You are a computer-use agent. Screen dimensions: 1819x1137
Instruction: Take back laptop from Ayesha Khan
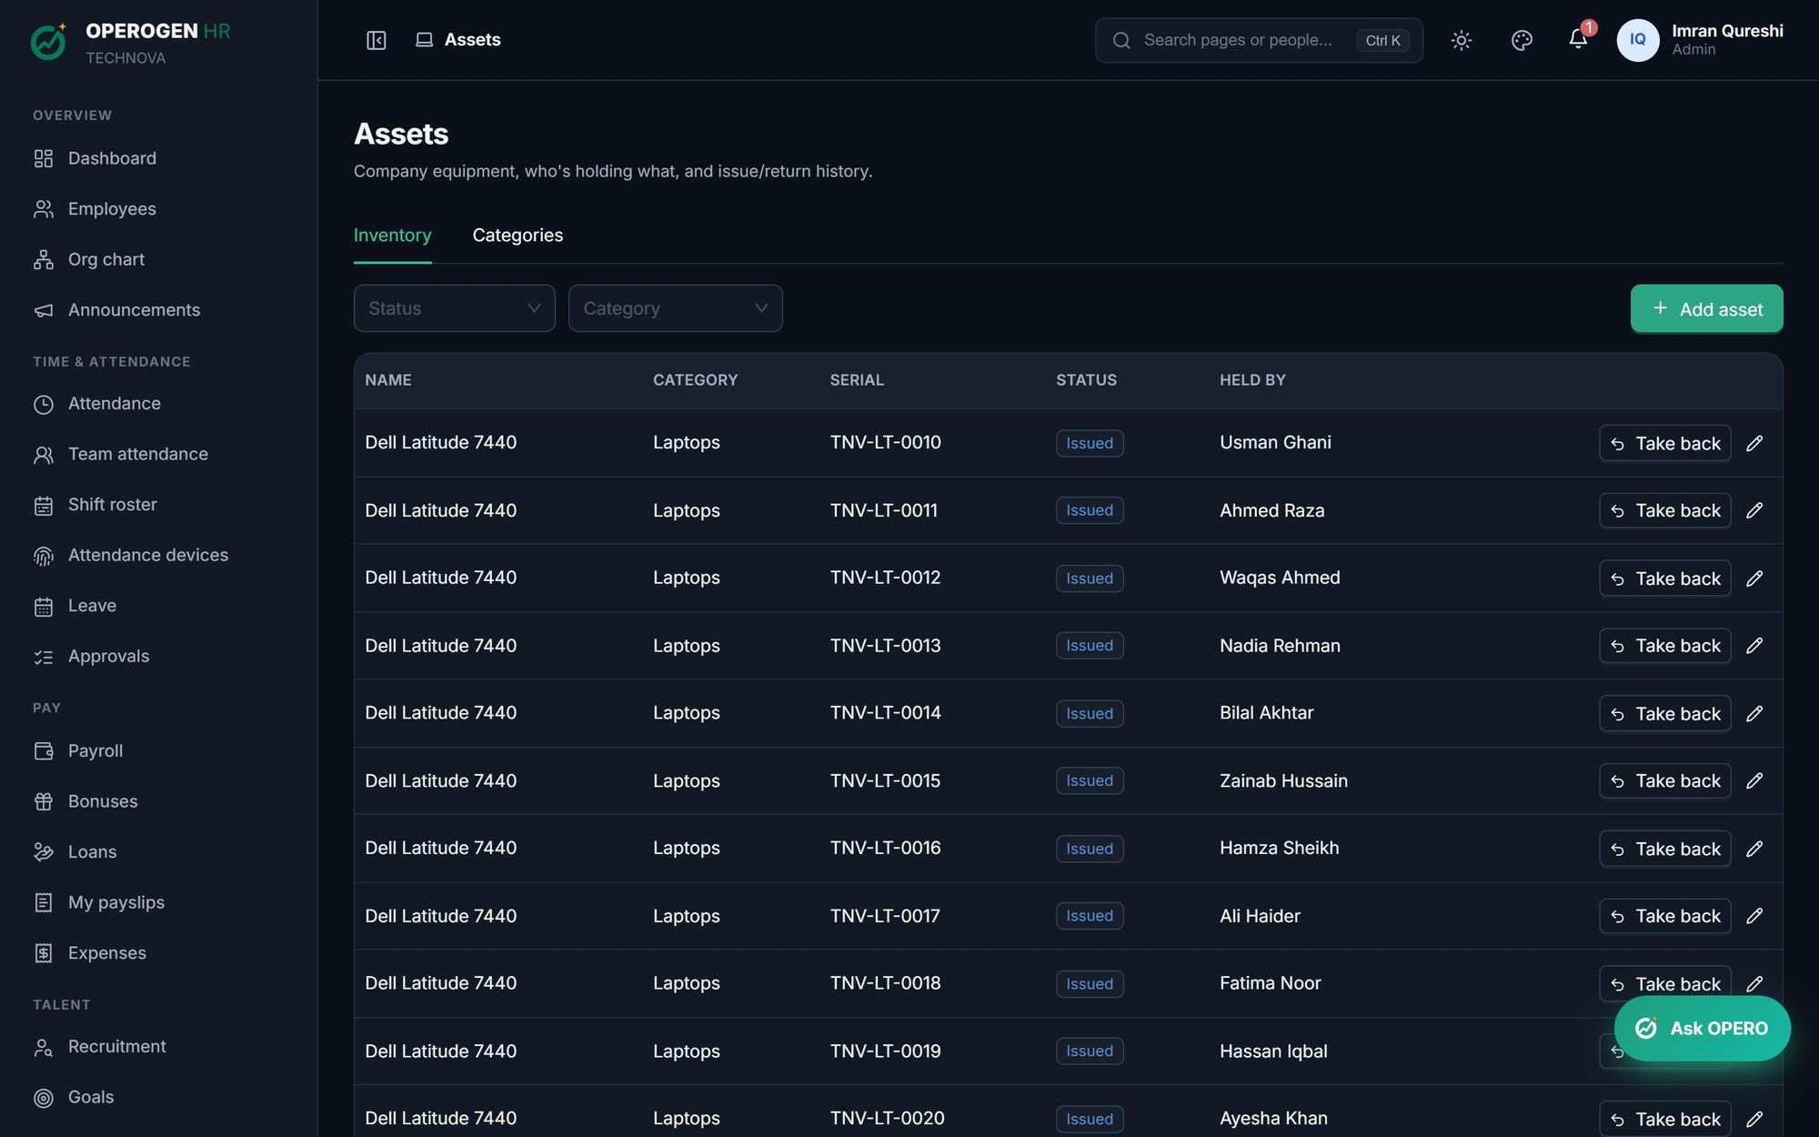(1664, 1119)
